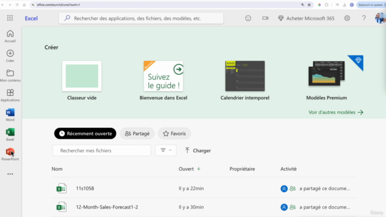The width and height of the screenshot is (386, 217).
Task: Click browser back arrow
Action: [2, 5]
